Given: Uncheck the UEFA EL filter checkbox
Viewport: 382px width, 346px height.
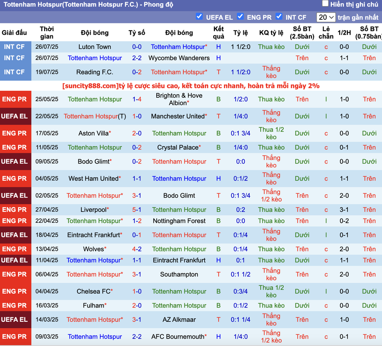Looking at the screenshot, I should [199, 16].
